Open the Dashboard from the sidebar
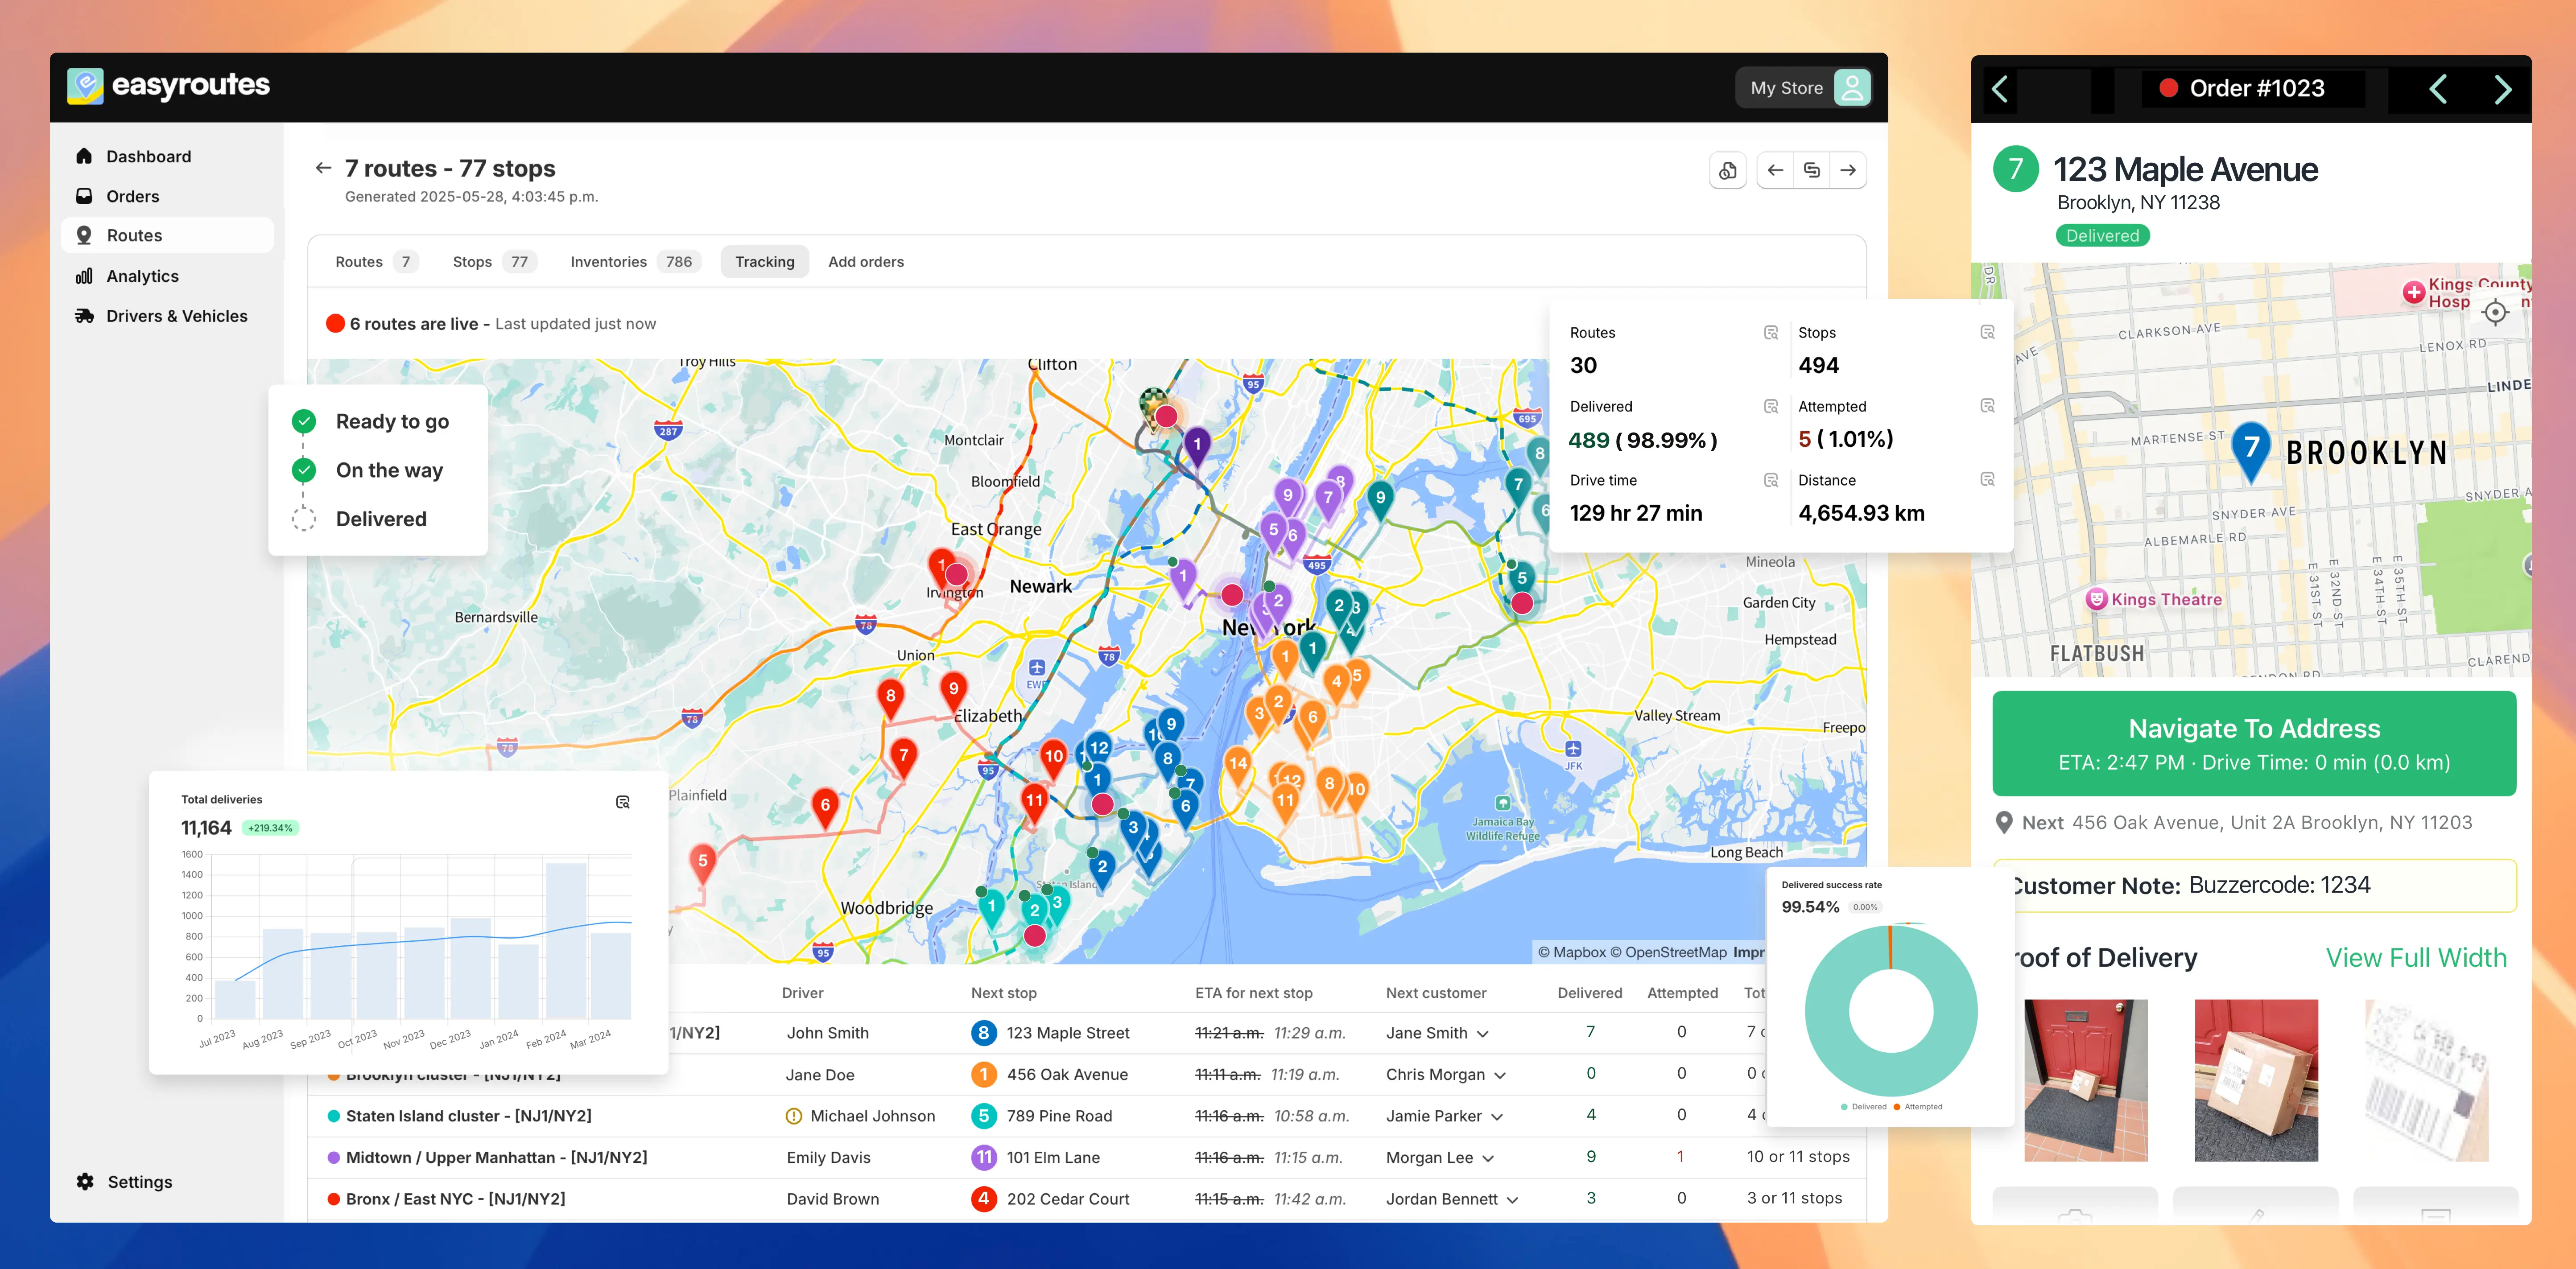This screenshot has width=2576, height=1269. coord(148,156)
